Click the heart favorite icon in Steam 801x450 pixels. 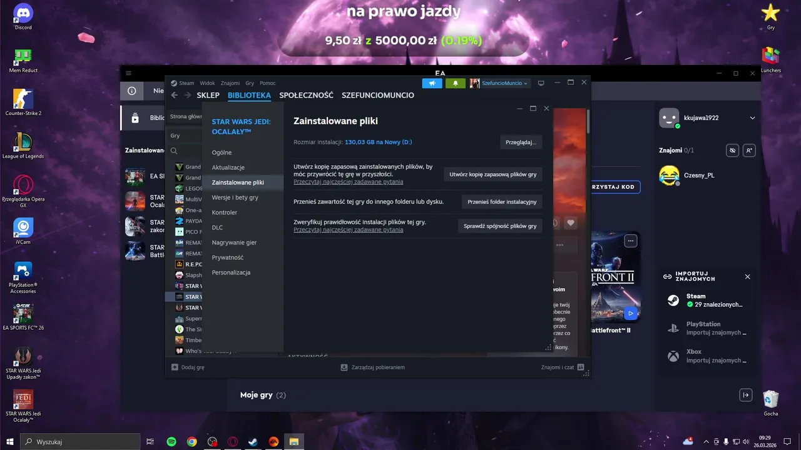[x=570, y=223]
